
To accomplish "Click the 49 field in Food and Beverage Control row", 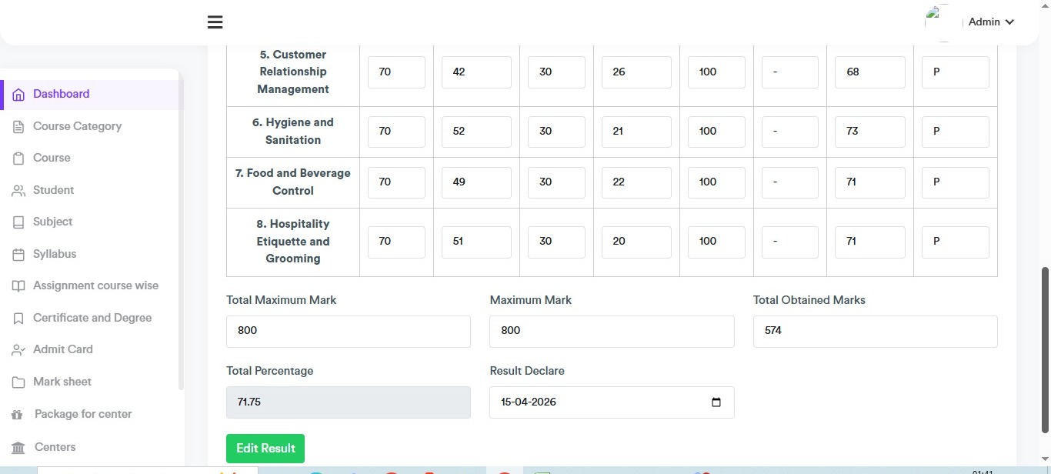I will (476, 182).
